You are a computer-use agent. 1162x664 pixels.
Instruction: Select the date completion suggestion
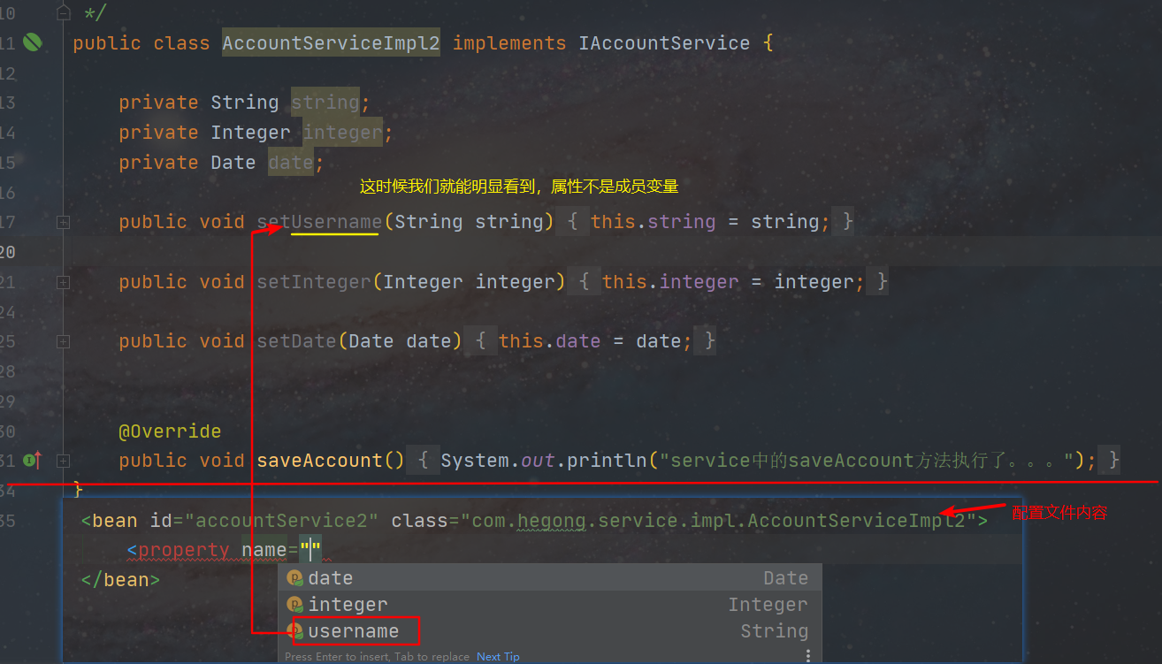click(550, 578)
